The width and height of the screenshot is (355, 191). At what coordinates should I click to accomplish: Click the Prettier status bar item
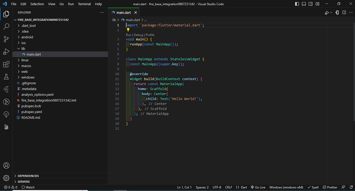(x=330, y=187)
